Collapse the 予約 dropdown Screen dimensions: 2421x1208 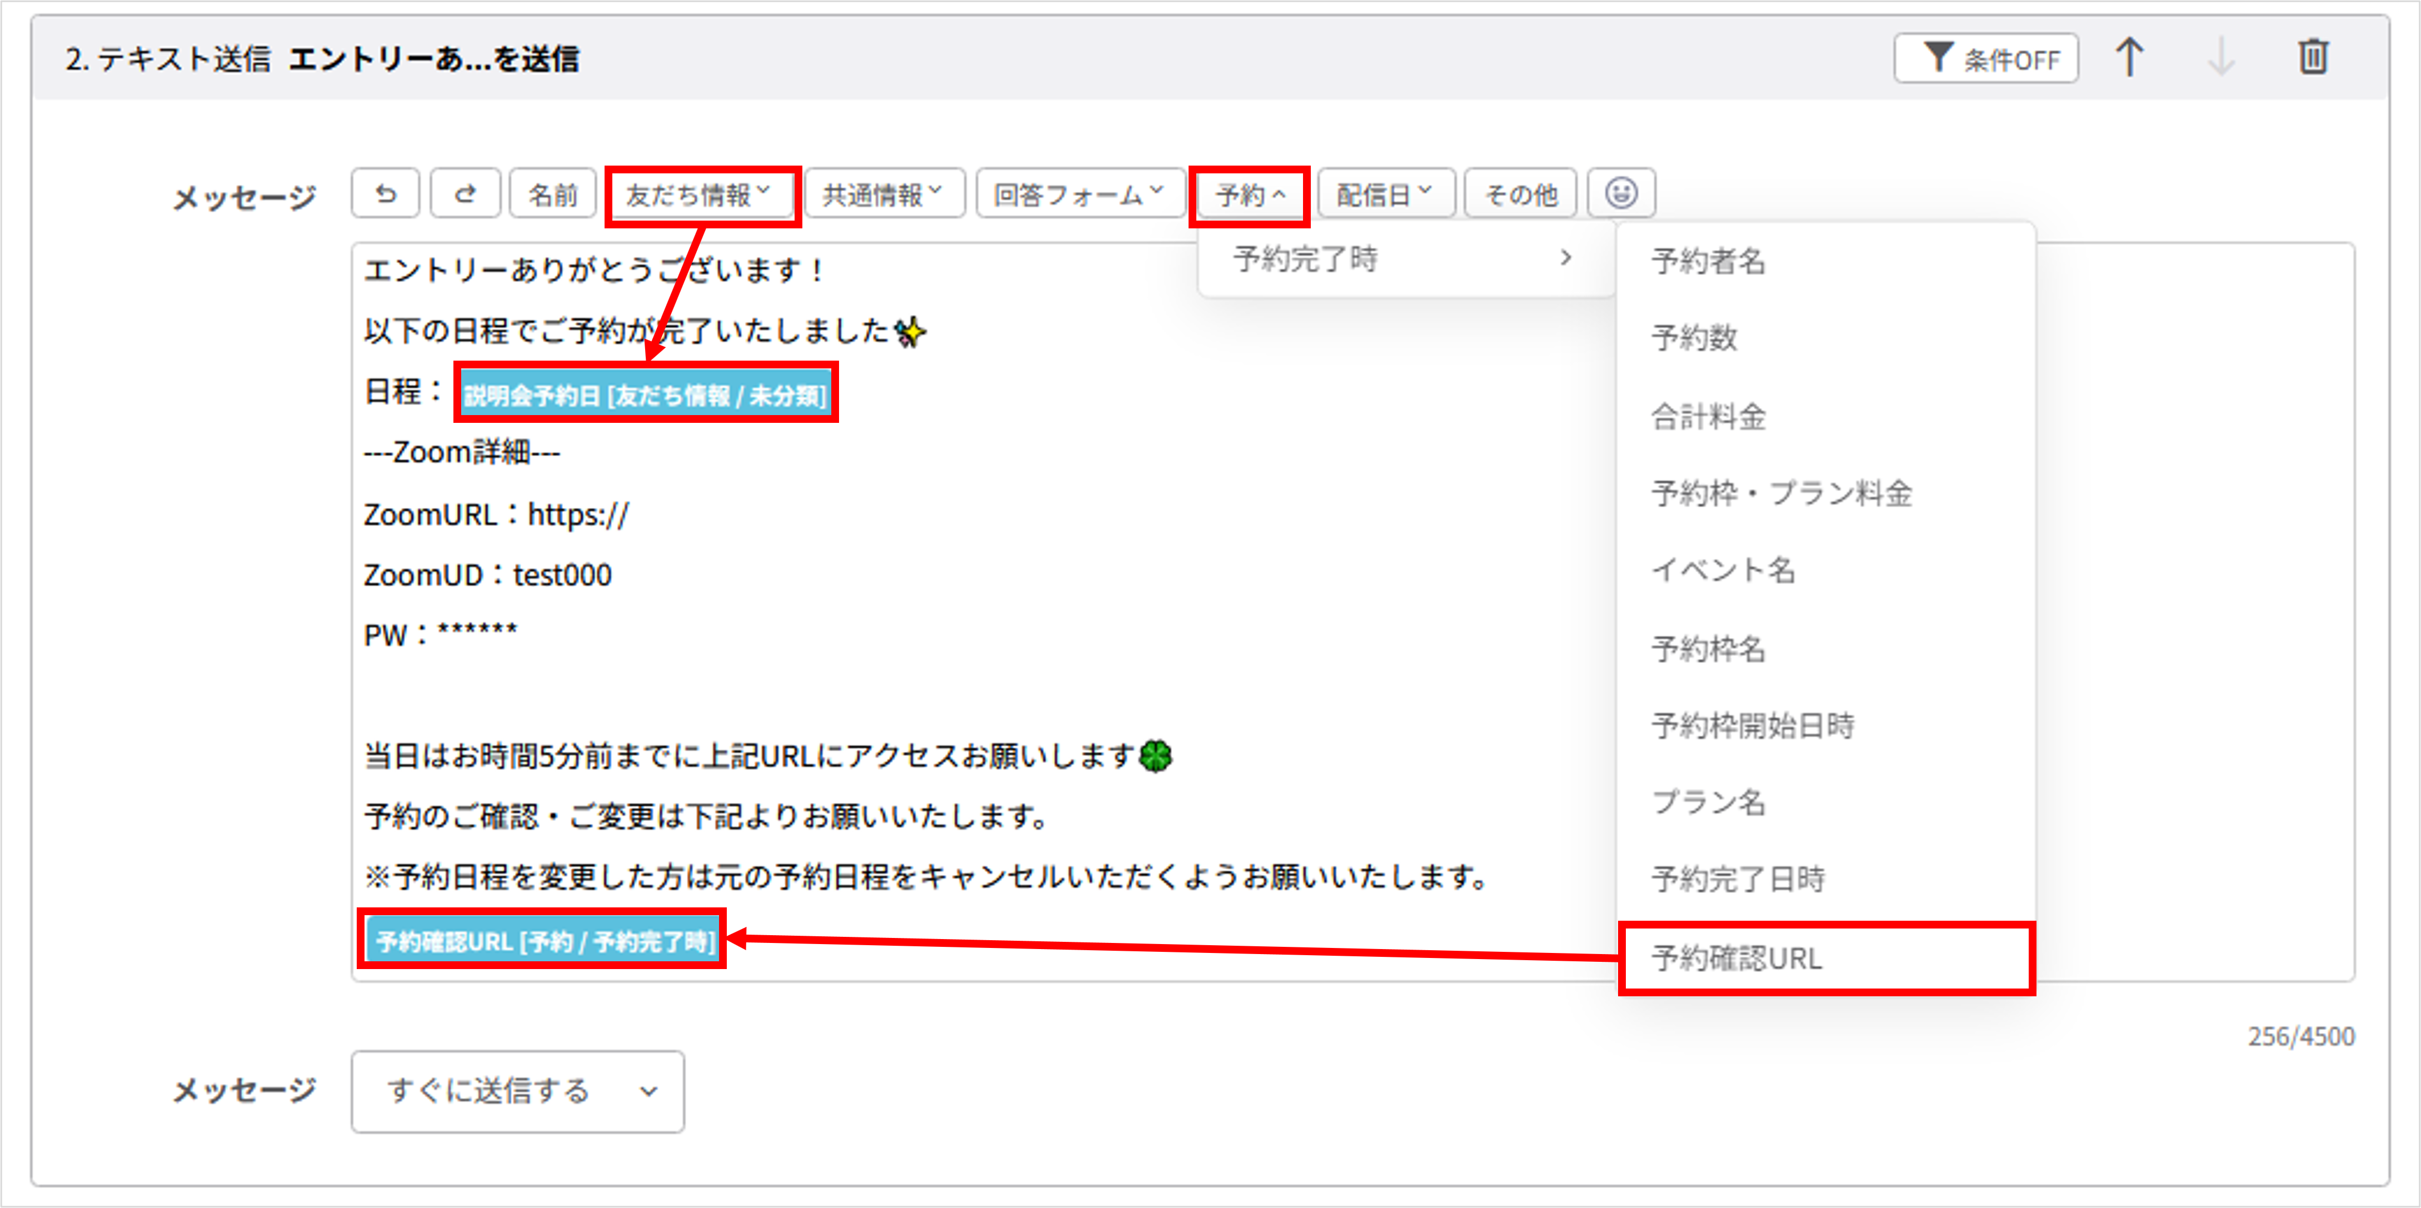tap(1250, 196)
